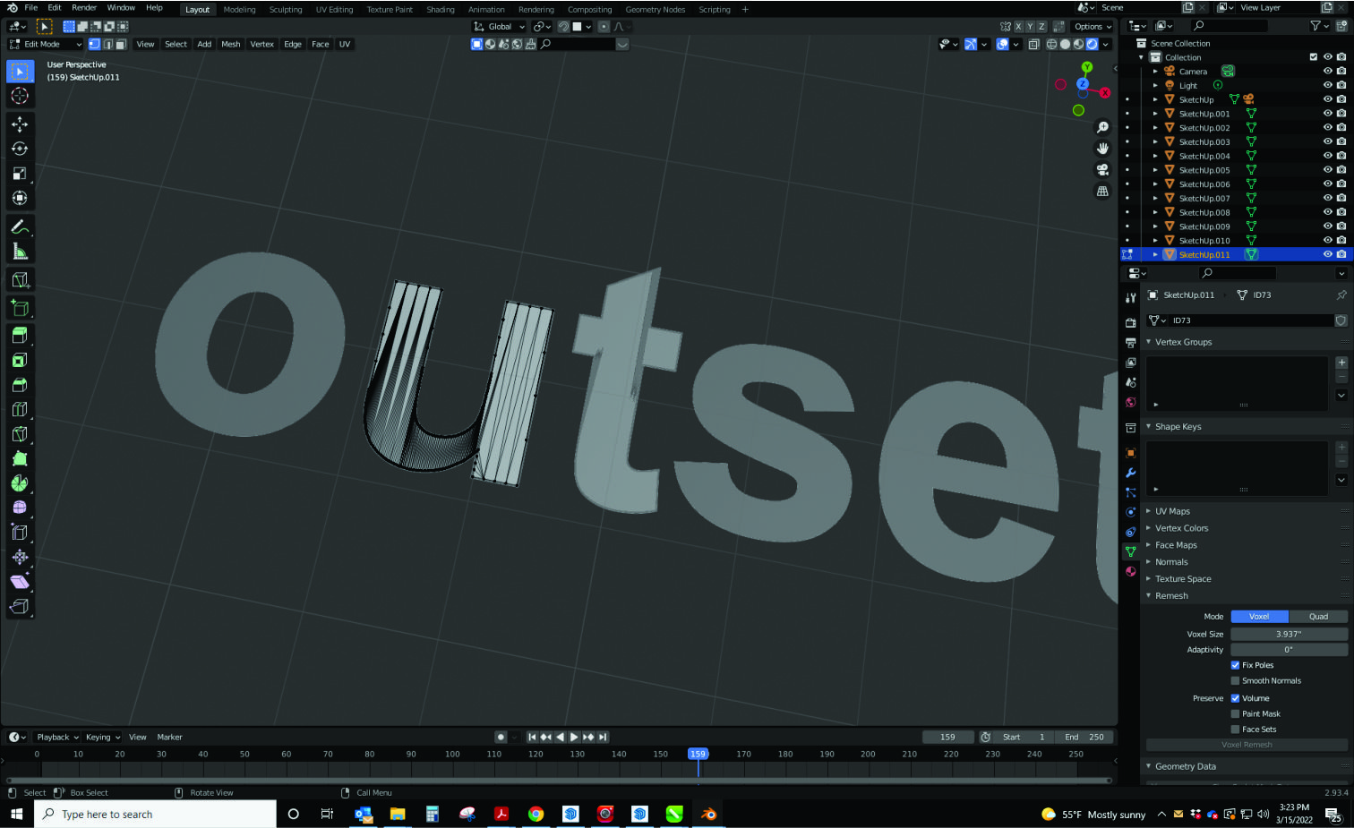1354x828 pixels.
Task: Enable the Paint Mask checkbox
Action: point(1236,714)
